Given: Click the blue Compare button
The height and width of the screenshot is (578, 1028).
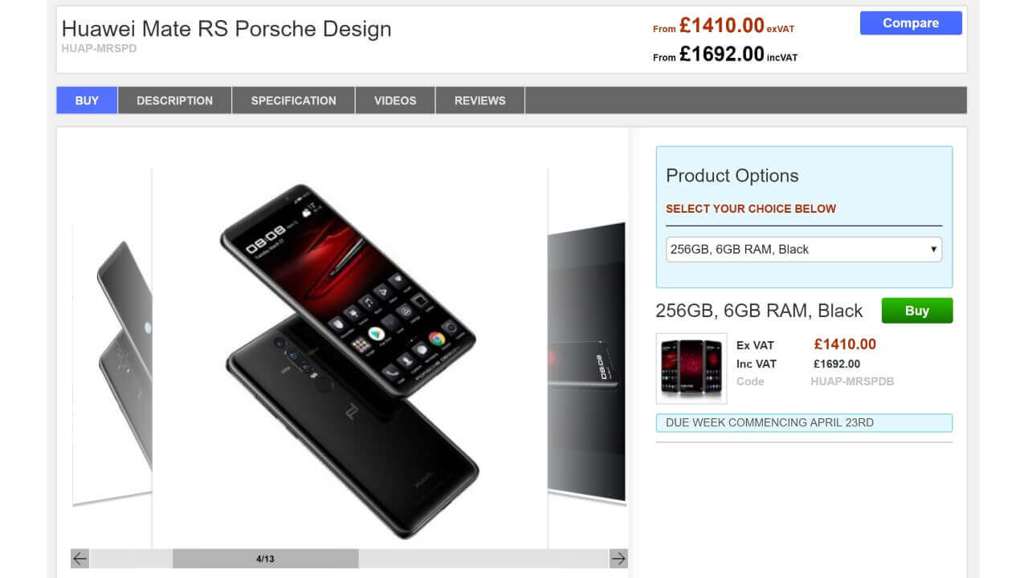Looking at the screenshot, I should [x=911, y=23].
